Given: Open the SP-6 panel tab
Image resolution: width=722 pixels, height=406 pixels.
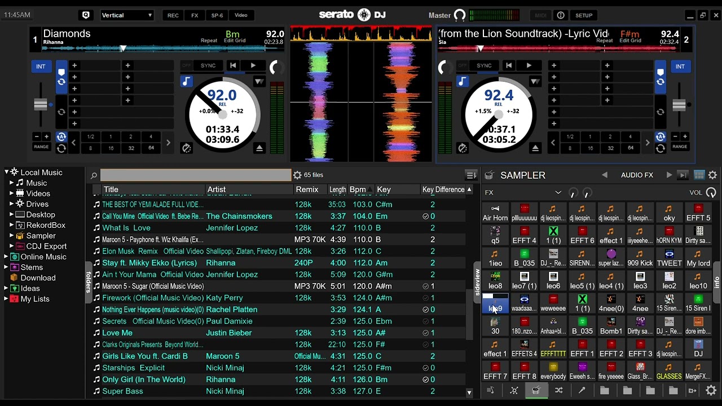Looking at the screenshot, I should pos(217,15).
